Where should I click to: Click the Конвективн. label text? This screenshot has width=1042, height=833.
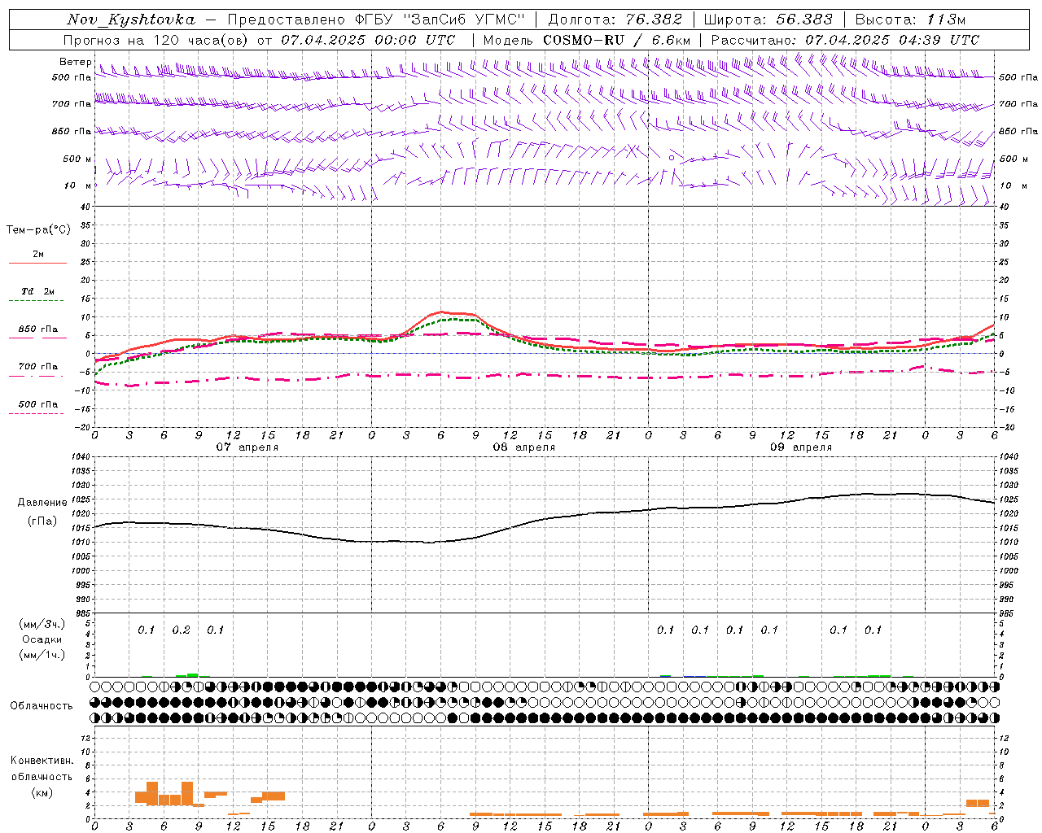pyautogui.click(x=42, y=761)
